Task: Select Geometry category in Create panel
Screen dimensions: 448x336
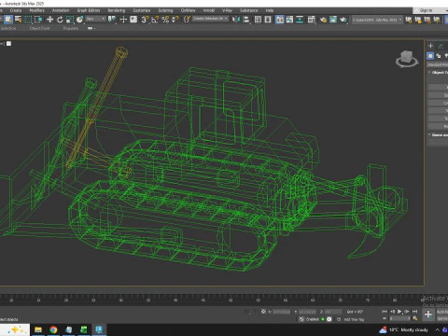Action: 430,56
